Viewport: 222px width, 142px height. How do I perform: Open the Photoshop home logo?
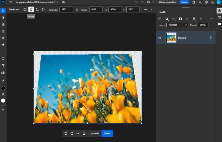tap(3, 2)
